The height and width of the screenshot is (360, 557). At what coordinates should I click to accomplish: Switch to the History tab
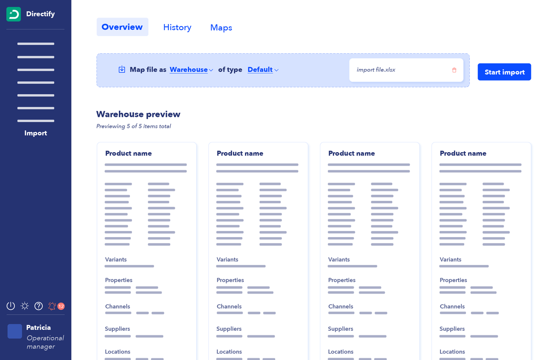point(177,27)
